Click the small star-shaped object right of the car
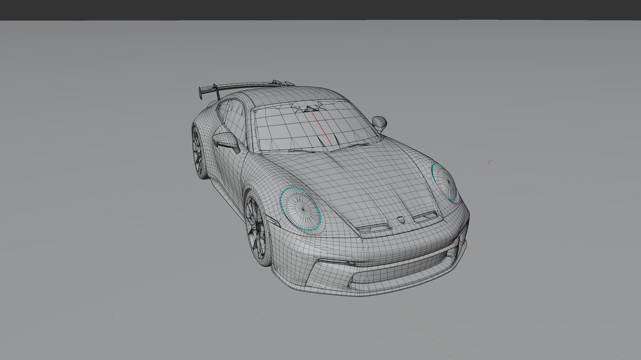641x360 pixels. 488,161
